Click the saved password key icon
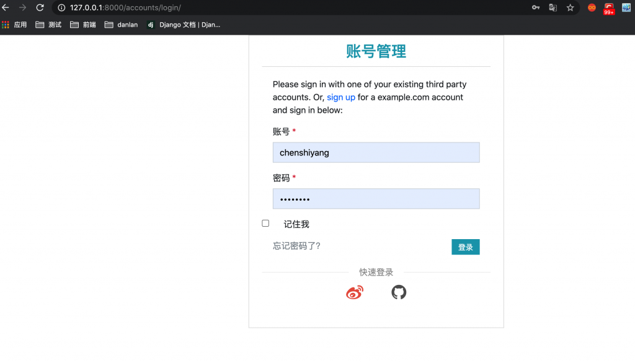This screenshot has height=363, width=635. [x=536, y=7]
